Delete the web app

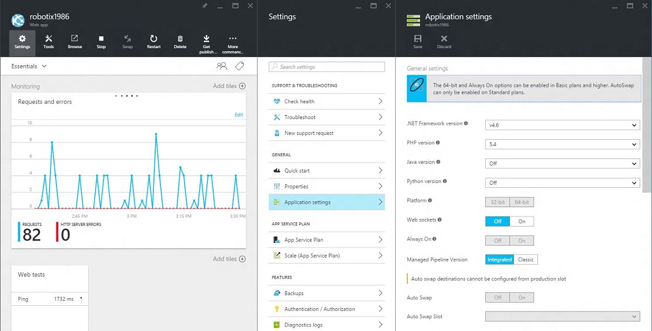(180, 42)
